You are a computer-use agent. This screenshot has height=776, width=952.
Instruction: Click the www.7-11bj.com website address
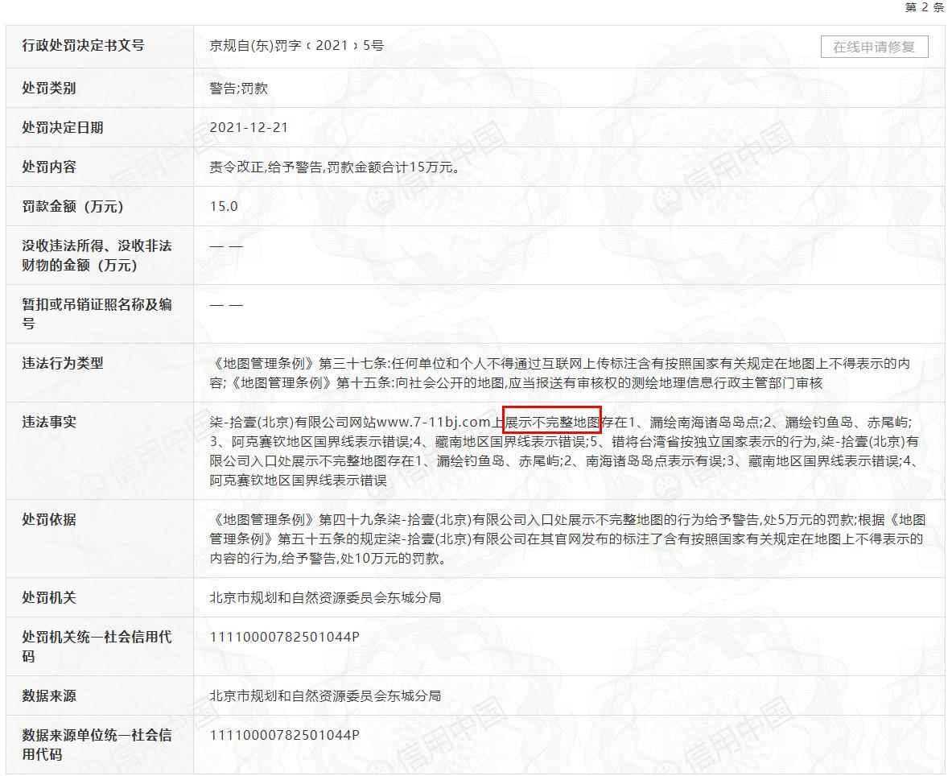(434, 422)
